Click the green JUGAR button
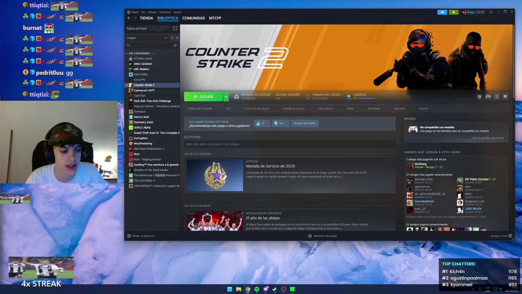 [203, 97]
